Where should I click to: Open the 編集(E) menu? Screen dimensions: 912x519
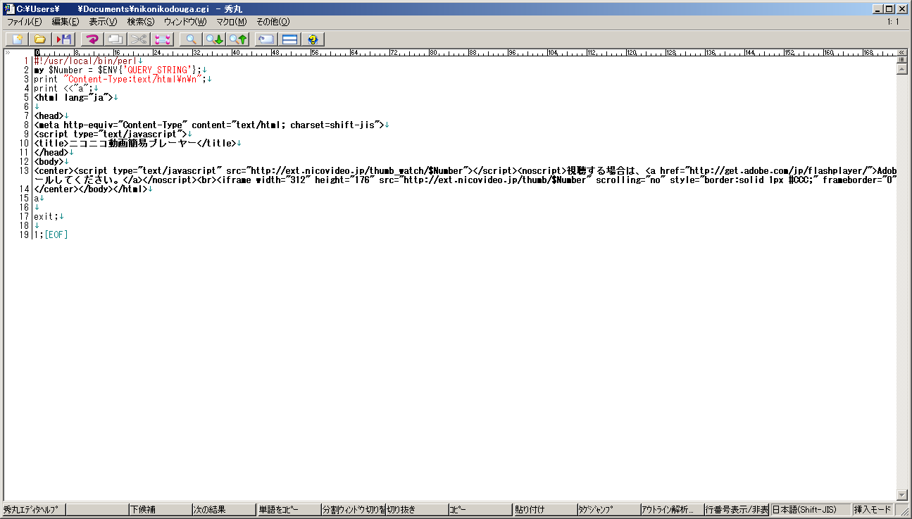[x=65, y=22]
